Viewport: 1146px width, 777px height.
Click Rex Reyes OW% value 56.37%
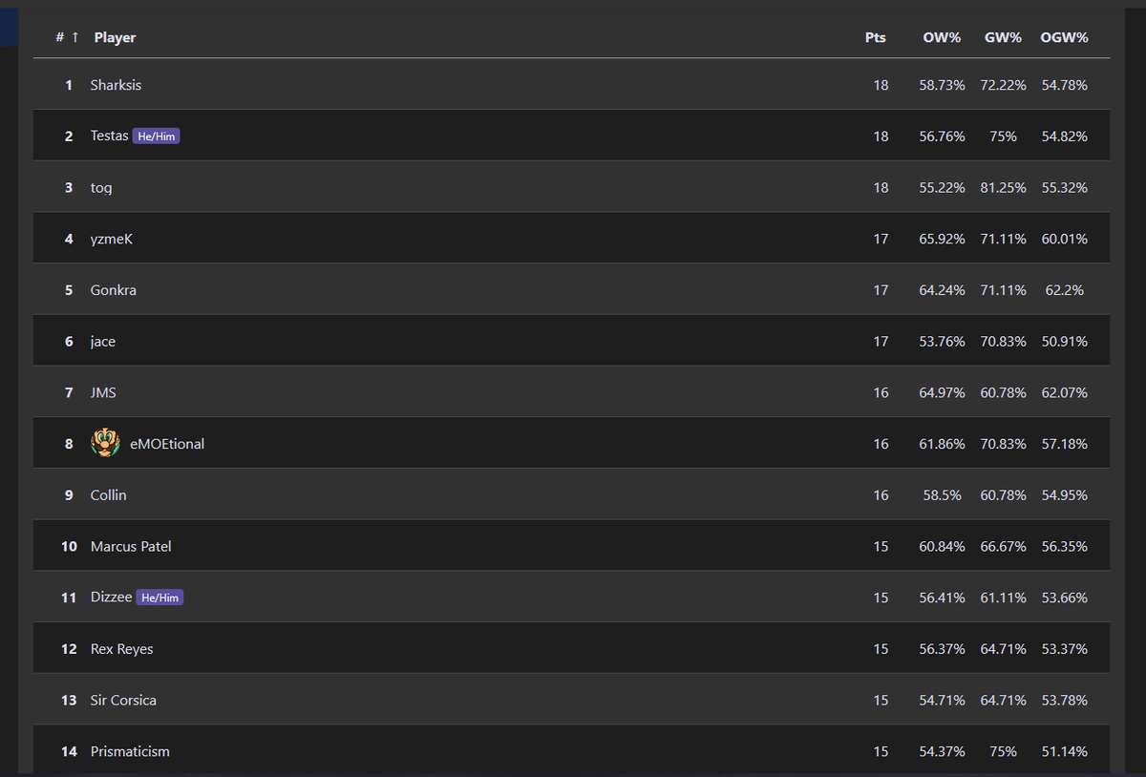(x=942, y=649)
